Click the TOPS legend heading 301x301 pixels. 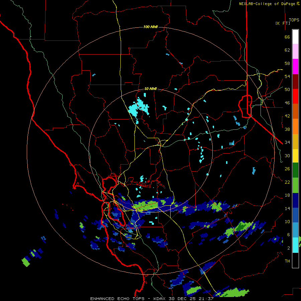294,20
